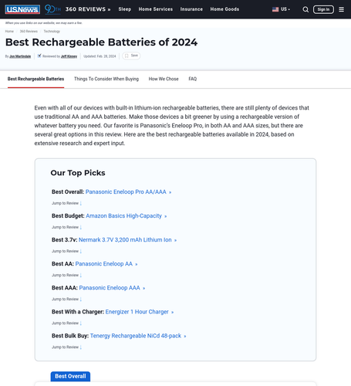Click the Our Top Picks heading
351x386 pixels.
pos(78,173)
